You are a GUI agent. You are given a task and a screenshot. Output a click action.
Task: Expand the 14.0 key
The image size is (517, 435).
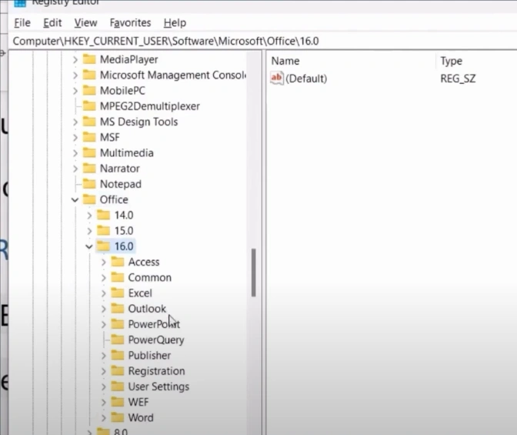[x=89, y=216]
